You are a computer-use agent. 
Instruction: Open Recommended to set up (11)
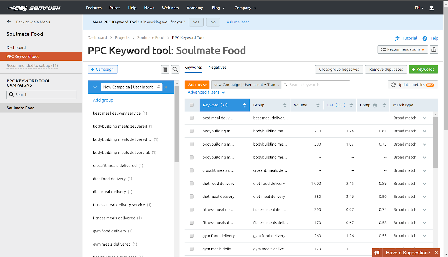32,66
